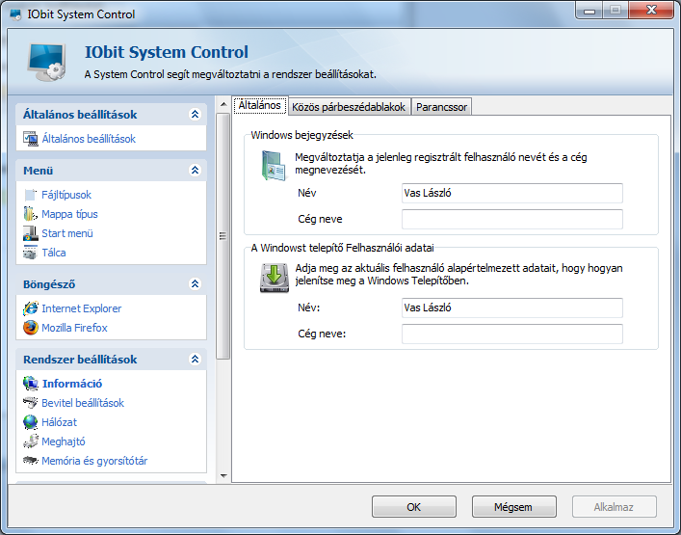Click the Információ computer icon
Viewport: 681px width, 535px height.
tap(31, 384)
